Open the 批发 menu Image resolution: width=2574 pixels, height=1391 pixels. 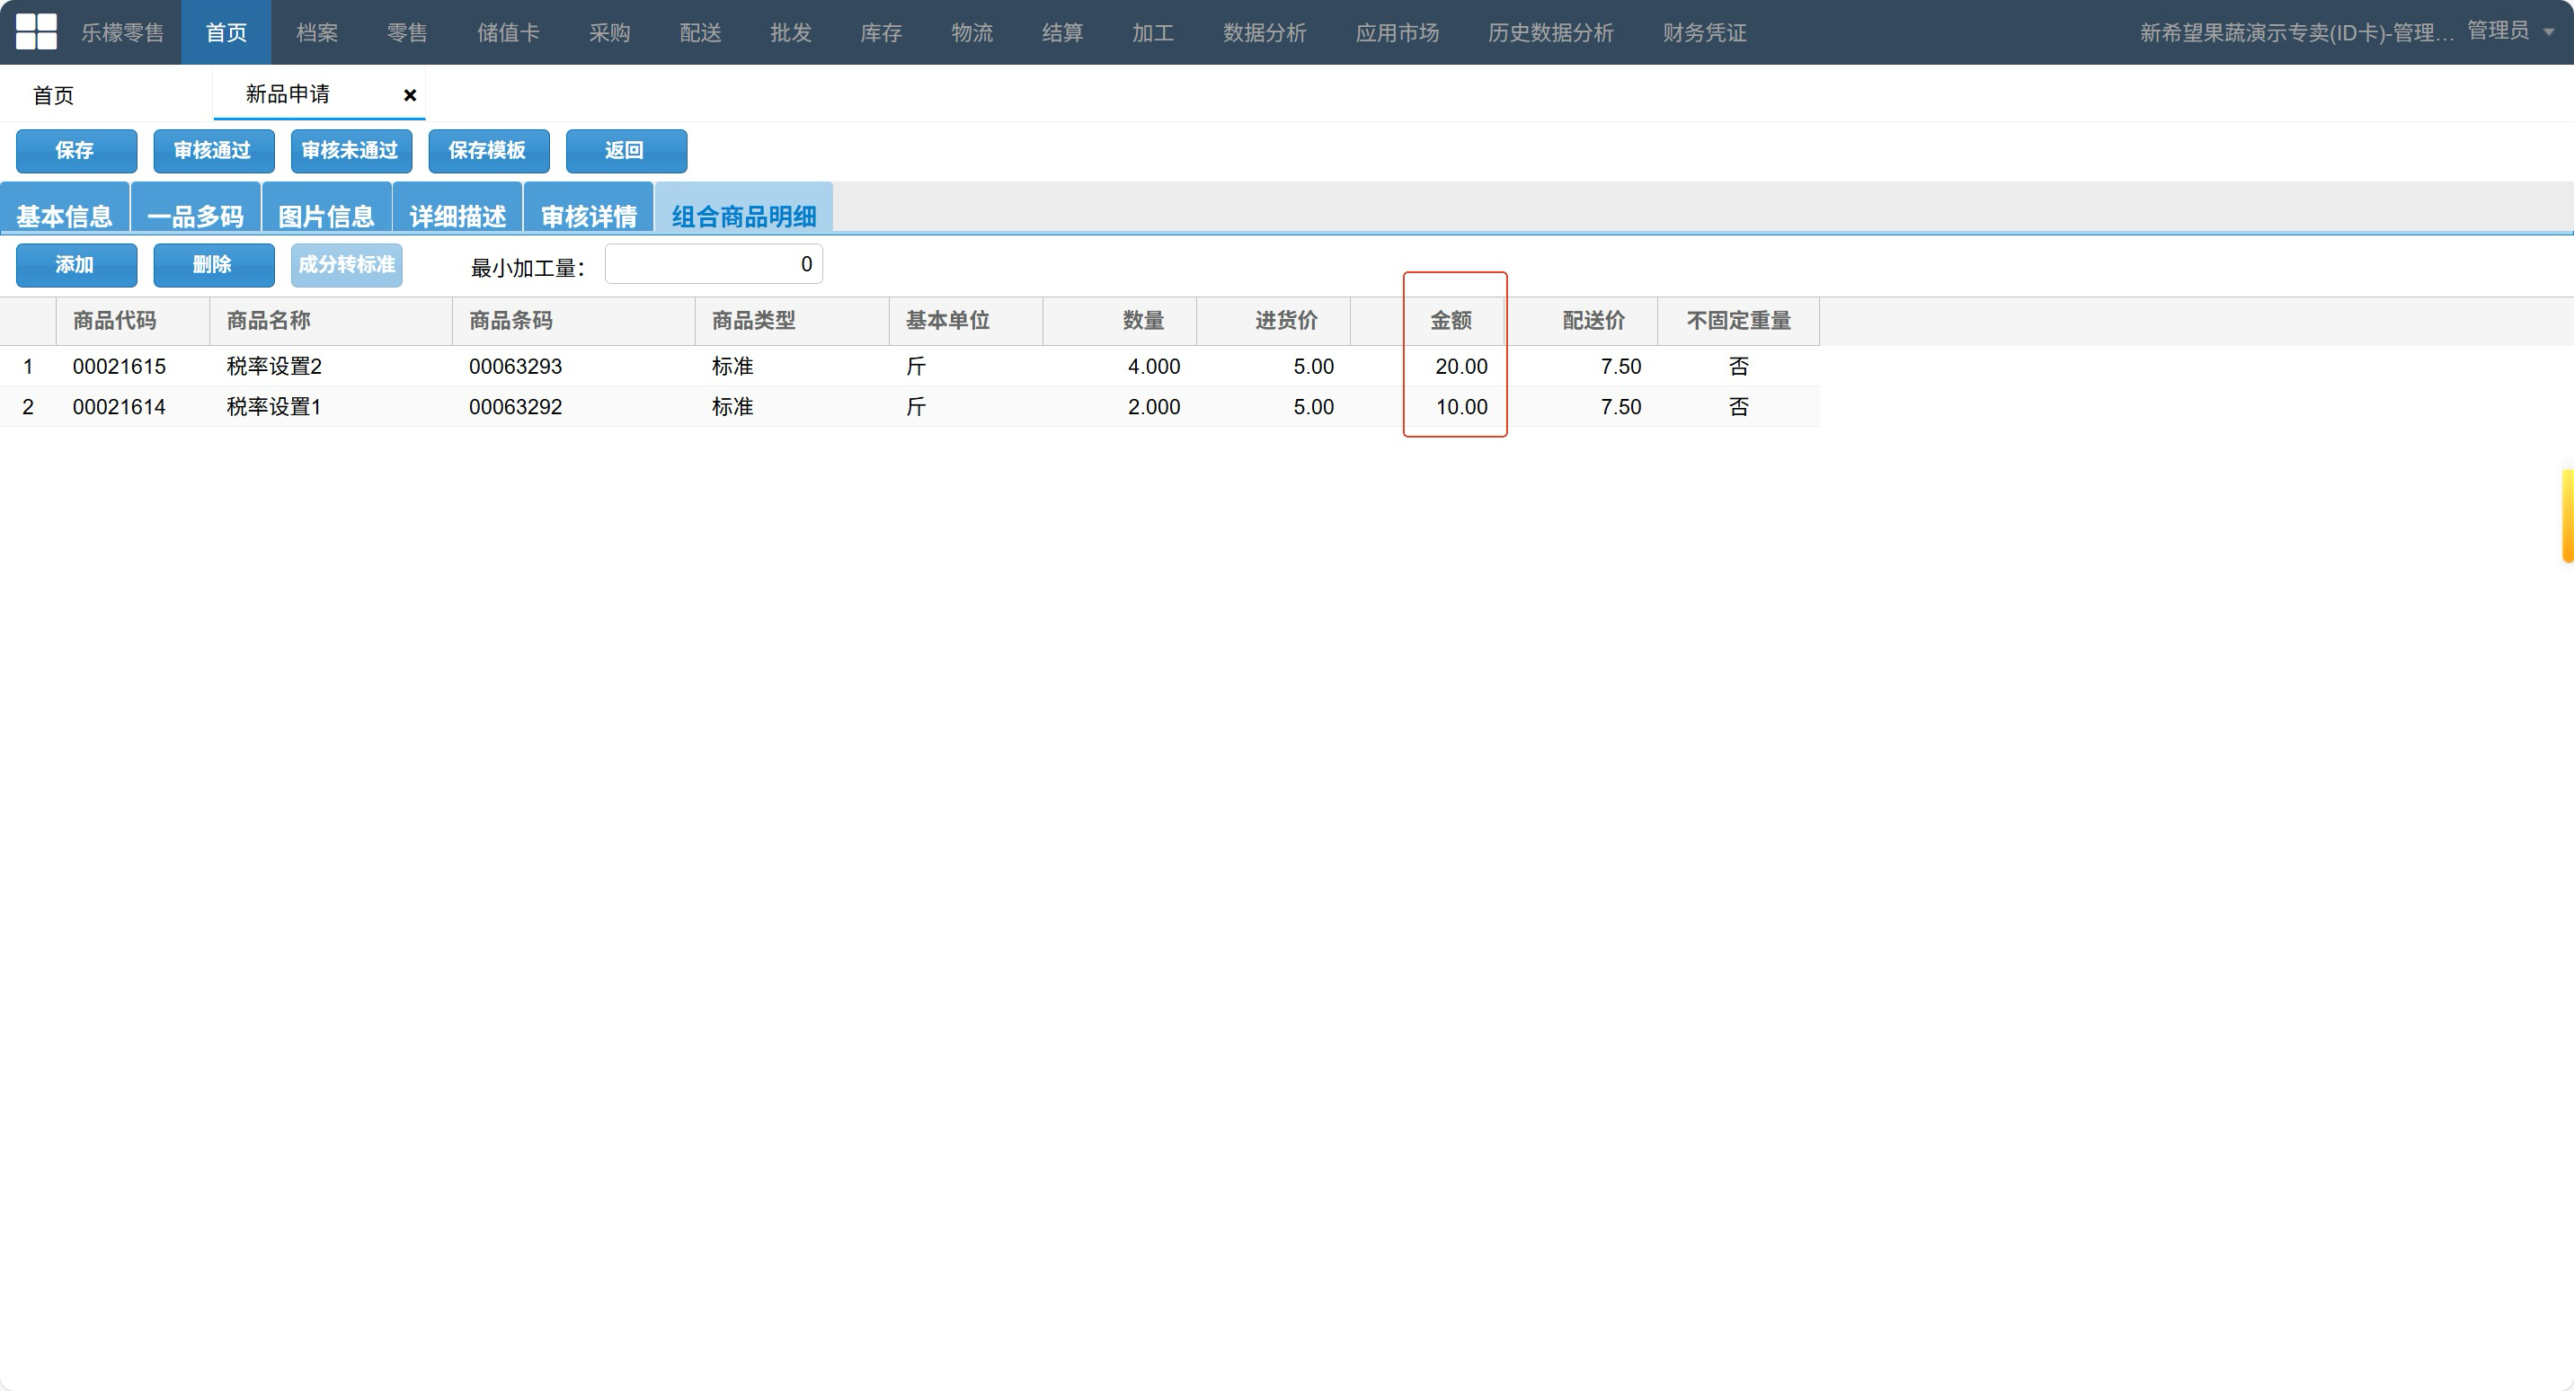pyautogui.click(x=792, y=32)
